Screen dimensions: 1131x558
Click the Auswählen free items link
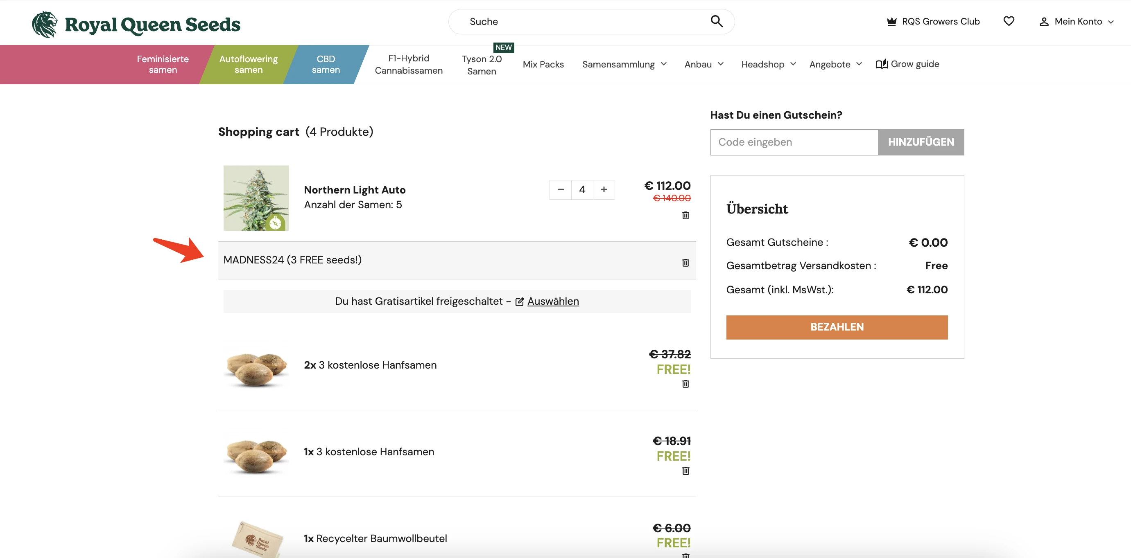[553, 301]
